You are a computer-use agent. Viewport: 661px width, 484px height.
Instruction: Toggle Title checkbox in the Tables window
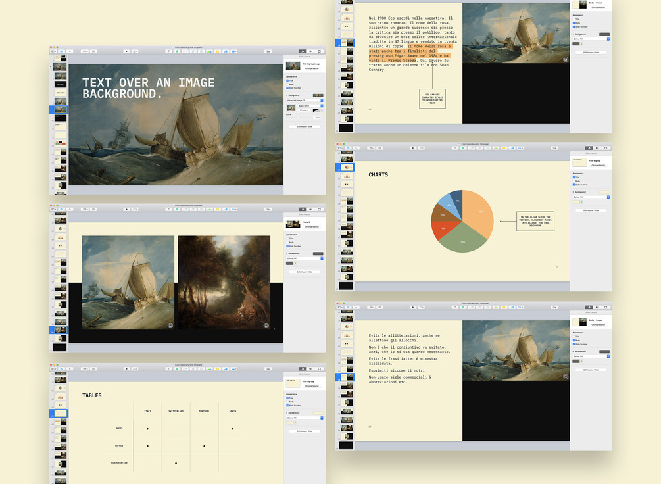(287, 398)
